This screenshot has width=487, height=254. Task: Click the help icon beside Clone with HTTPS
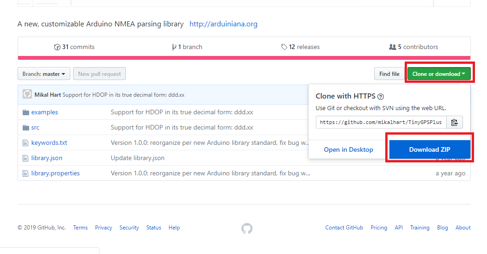pyautogui.click(x=381, y=97)
